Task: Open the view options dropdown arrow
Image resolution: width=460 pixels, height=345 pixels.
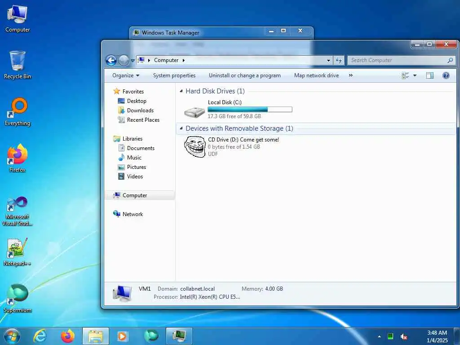Action: (415, 75)
